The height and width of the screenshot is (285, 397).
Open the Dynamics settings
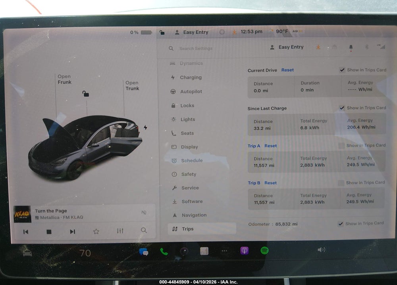[x=186, y=63]
